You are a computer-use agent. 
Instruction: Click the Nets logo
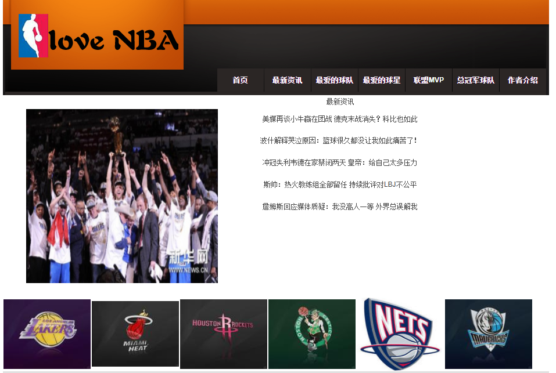pos(400,334)
